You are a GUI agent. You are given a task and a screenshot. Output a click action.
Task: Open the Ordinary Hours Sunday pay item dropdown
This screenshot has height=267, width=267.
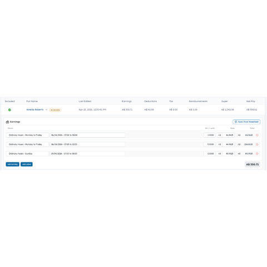27,154
